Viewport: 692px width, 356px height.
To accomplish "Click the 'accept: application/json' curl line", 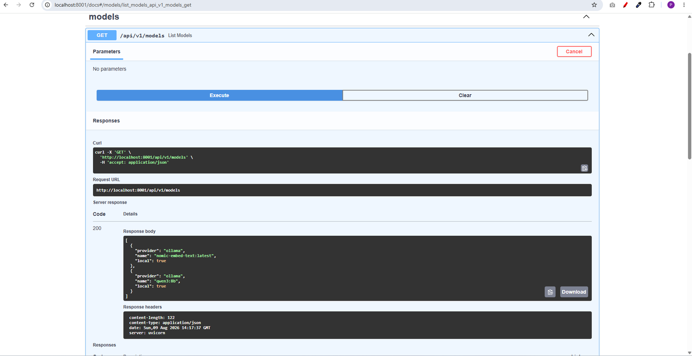I will click(135, 162).
